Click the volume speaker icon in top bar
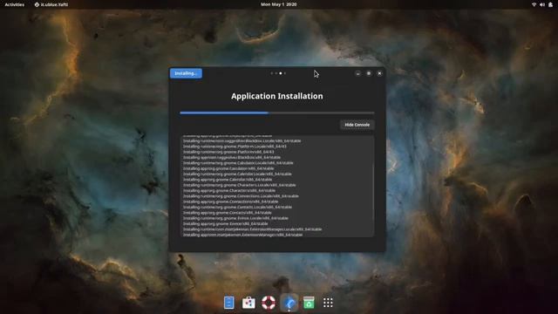The width and height of the screenshot is (558, 314). (542, 4)
